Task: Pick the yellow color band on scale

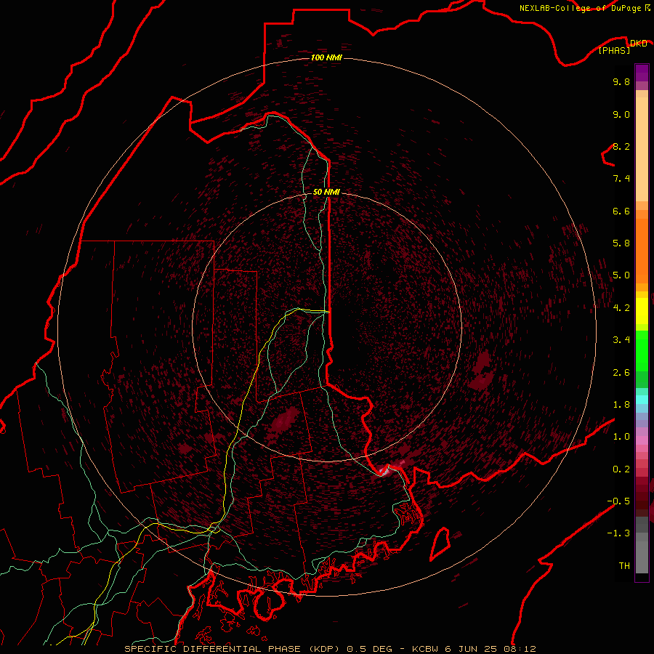Action: pyautogui.click(x=642, y=311)
